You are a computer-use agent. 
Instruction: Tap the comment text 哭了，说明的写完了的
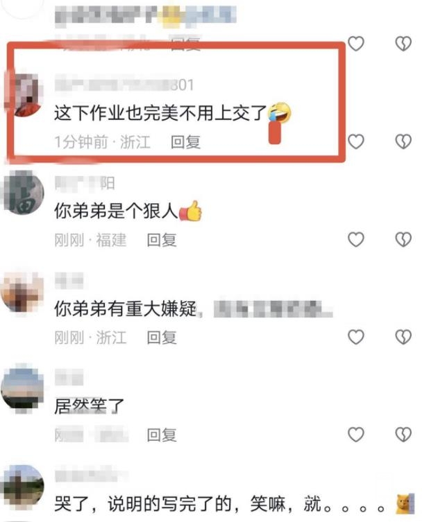click(x=144, y=503)
